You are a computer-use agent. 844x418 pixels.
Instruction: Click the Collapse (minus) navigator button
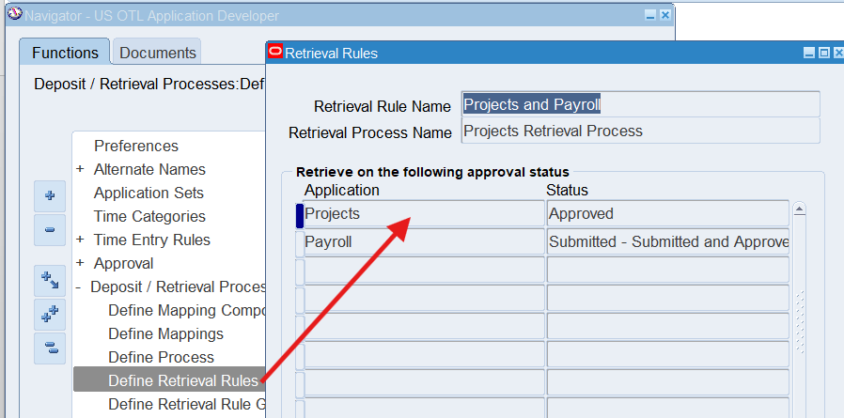click(50, 229)
